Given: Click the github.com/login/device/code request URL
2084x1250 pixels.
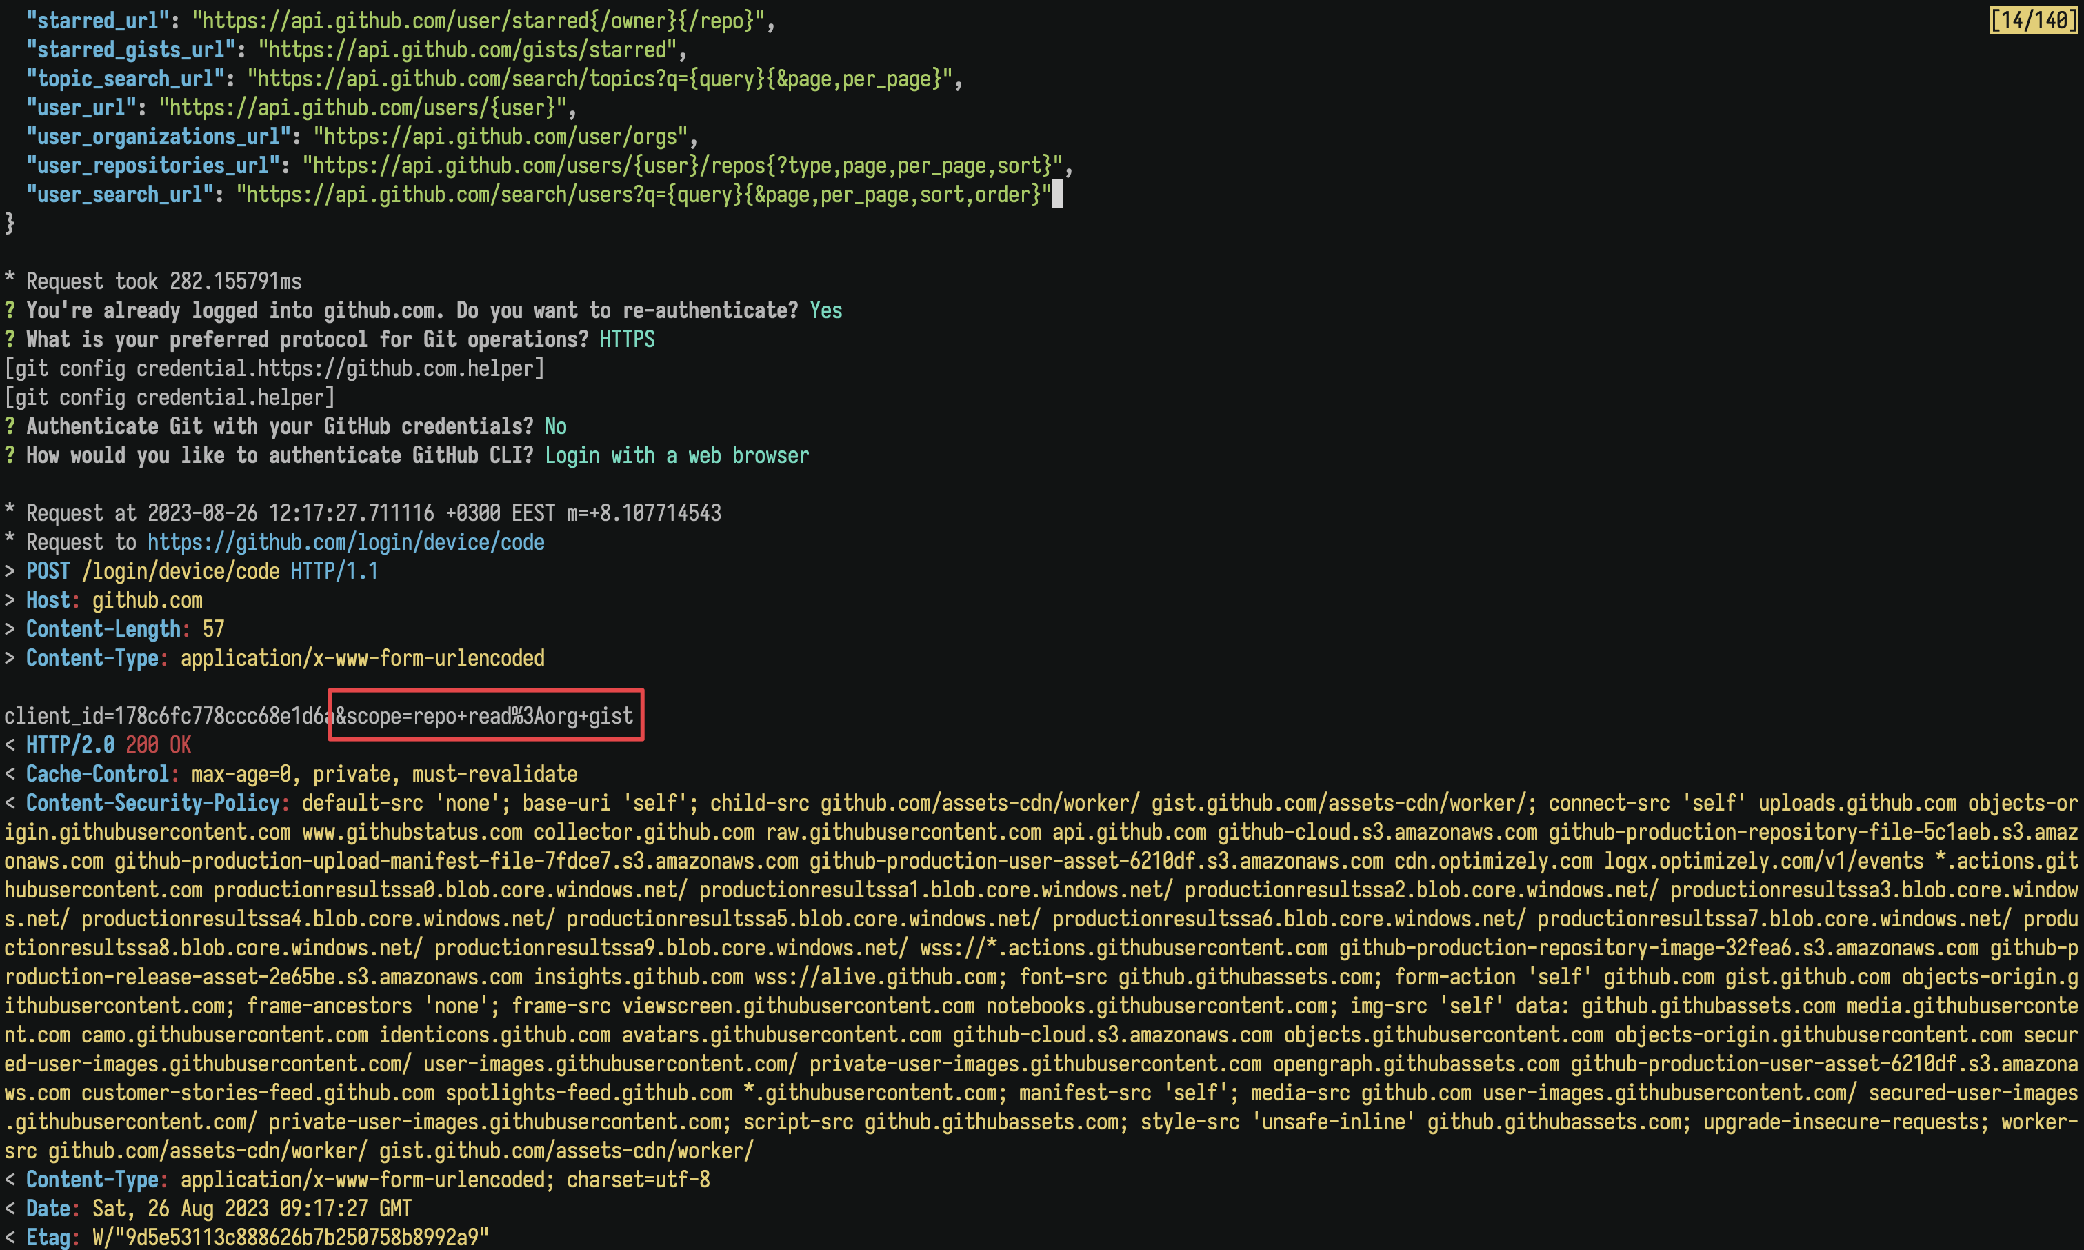Looking at the screenshot, I should click(346, 542).
